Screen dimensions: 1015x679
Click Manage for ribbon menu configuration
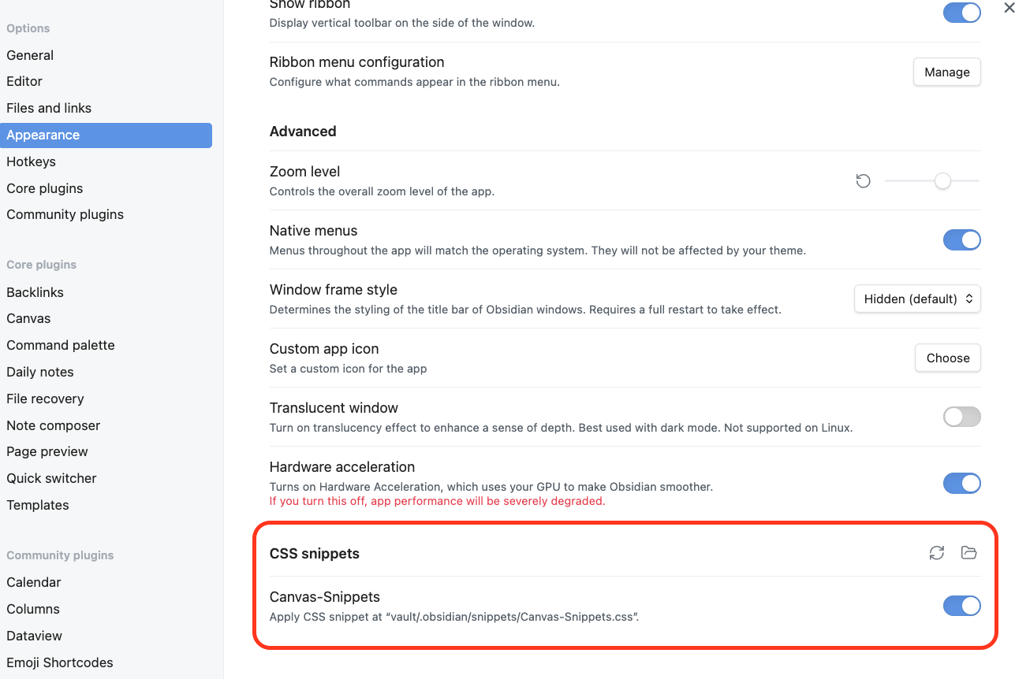946,72
